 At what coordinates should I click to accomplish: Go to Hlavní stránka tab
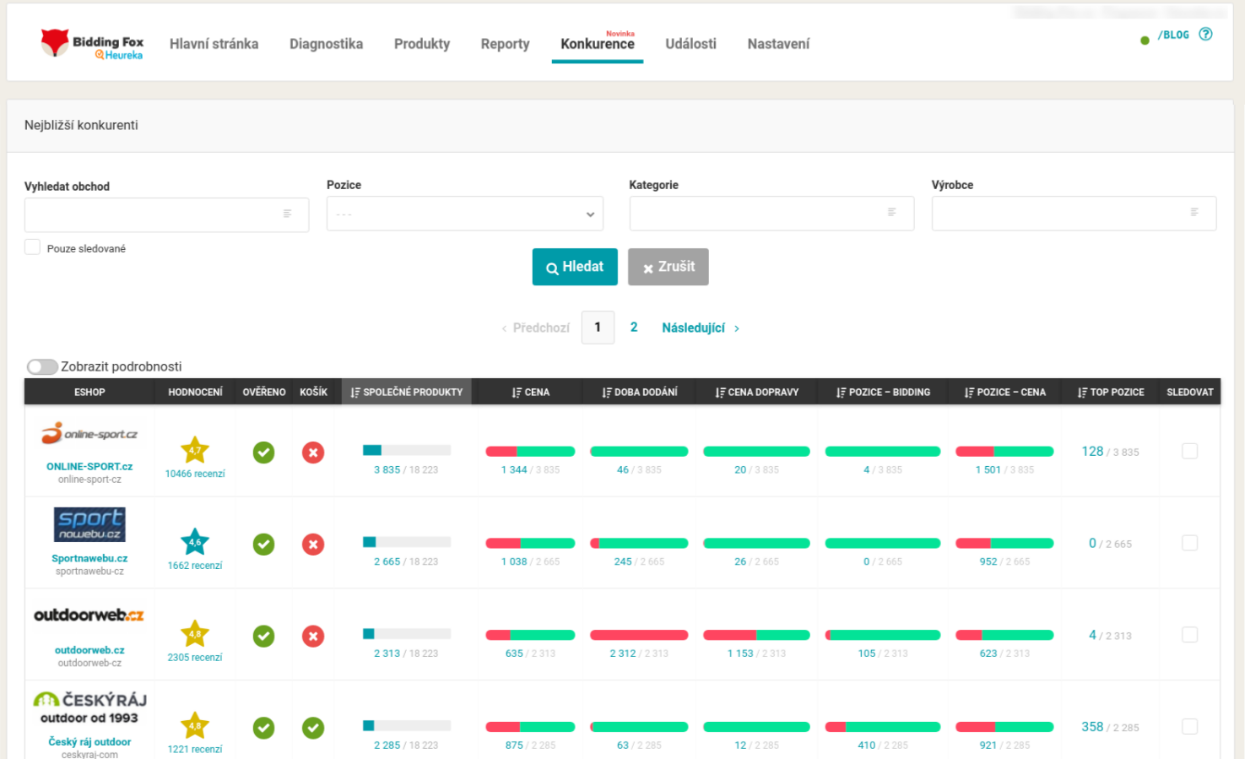coord(214,44)
